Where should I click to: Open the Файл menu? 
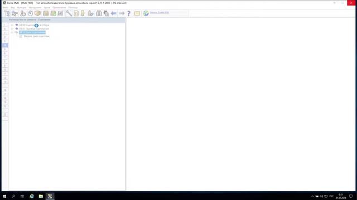coord(6,7)
